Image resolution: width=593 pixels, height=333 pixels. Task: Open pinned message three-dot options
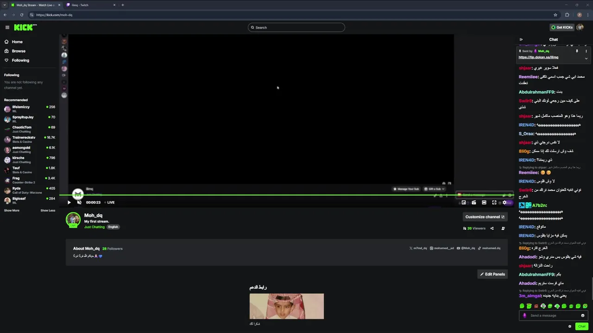pos(586,51)
